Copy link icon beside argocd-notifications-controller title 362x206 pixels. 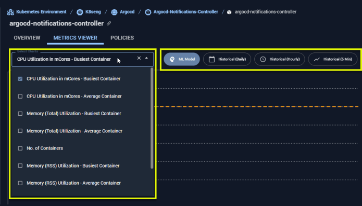click(x=109, y=23)
